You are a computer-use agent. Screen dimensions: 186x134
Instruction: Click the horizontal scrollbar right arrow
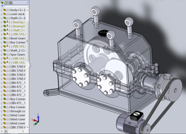click(23, 131)
